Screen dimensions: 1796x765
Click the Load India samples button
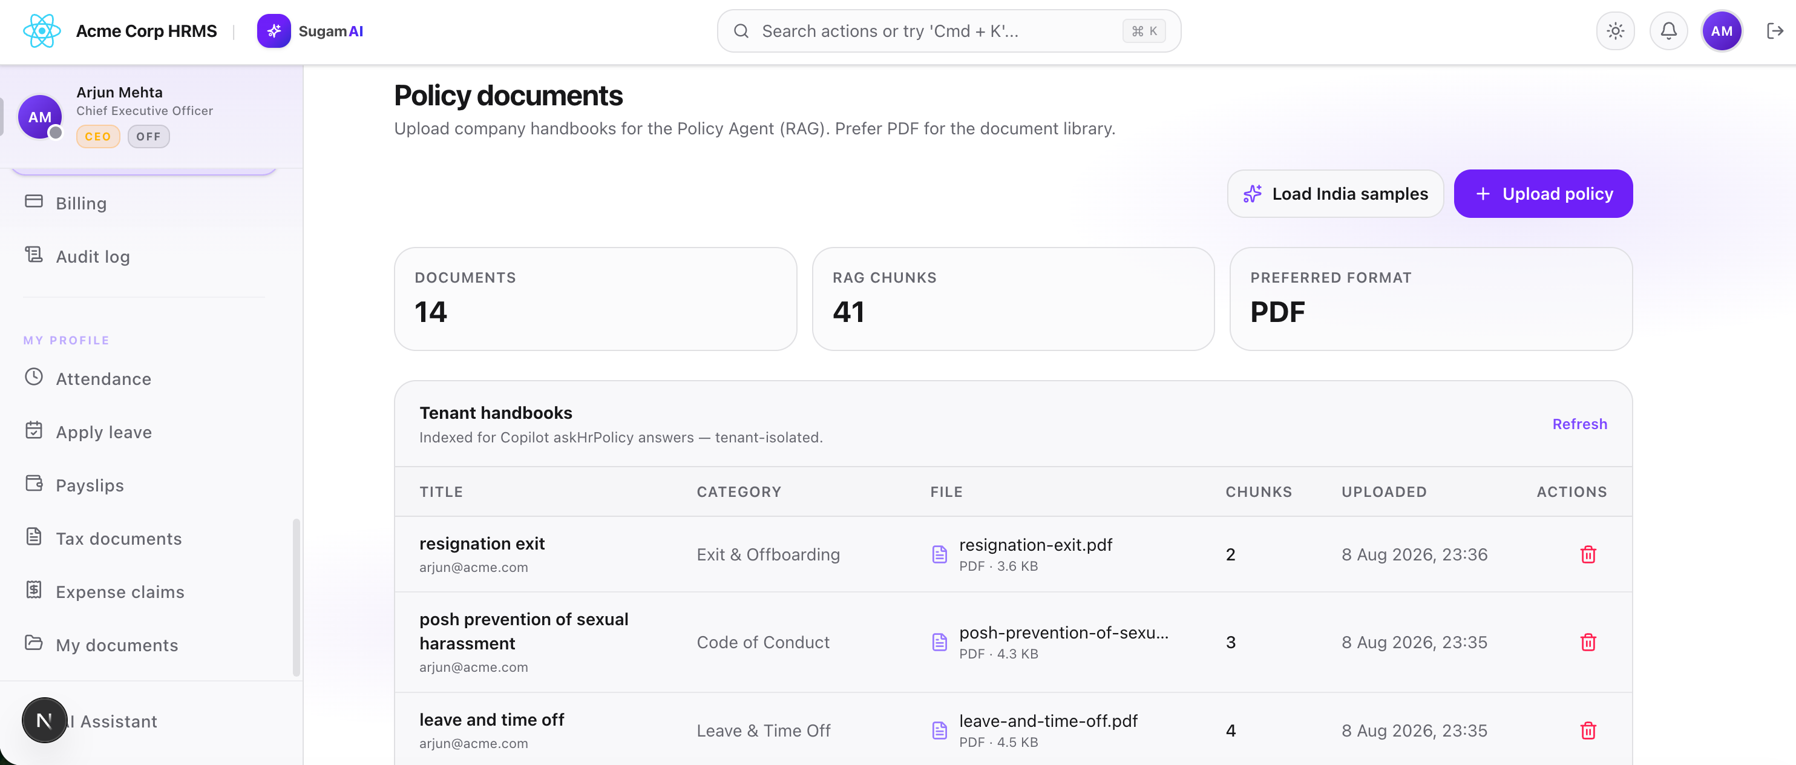(x=1335, y=194)
